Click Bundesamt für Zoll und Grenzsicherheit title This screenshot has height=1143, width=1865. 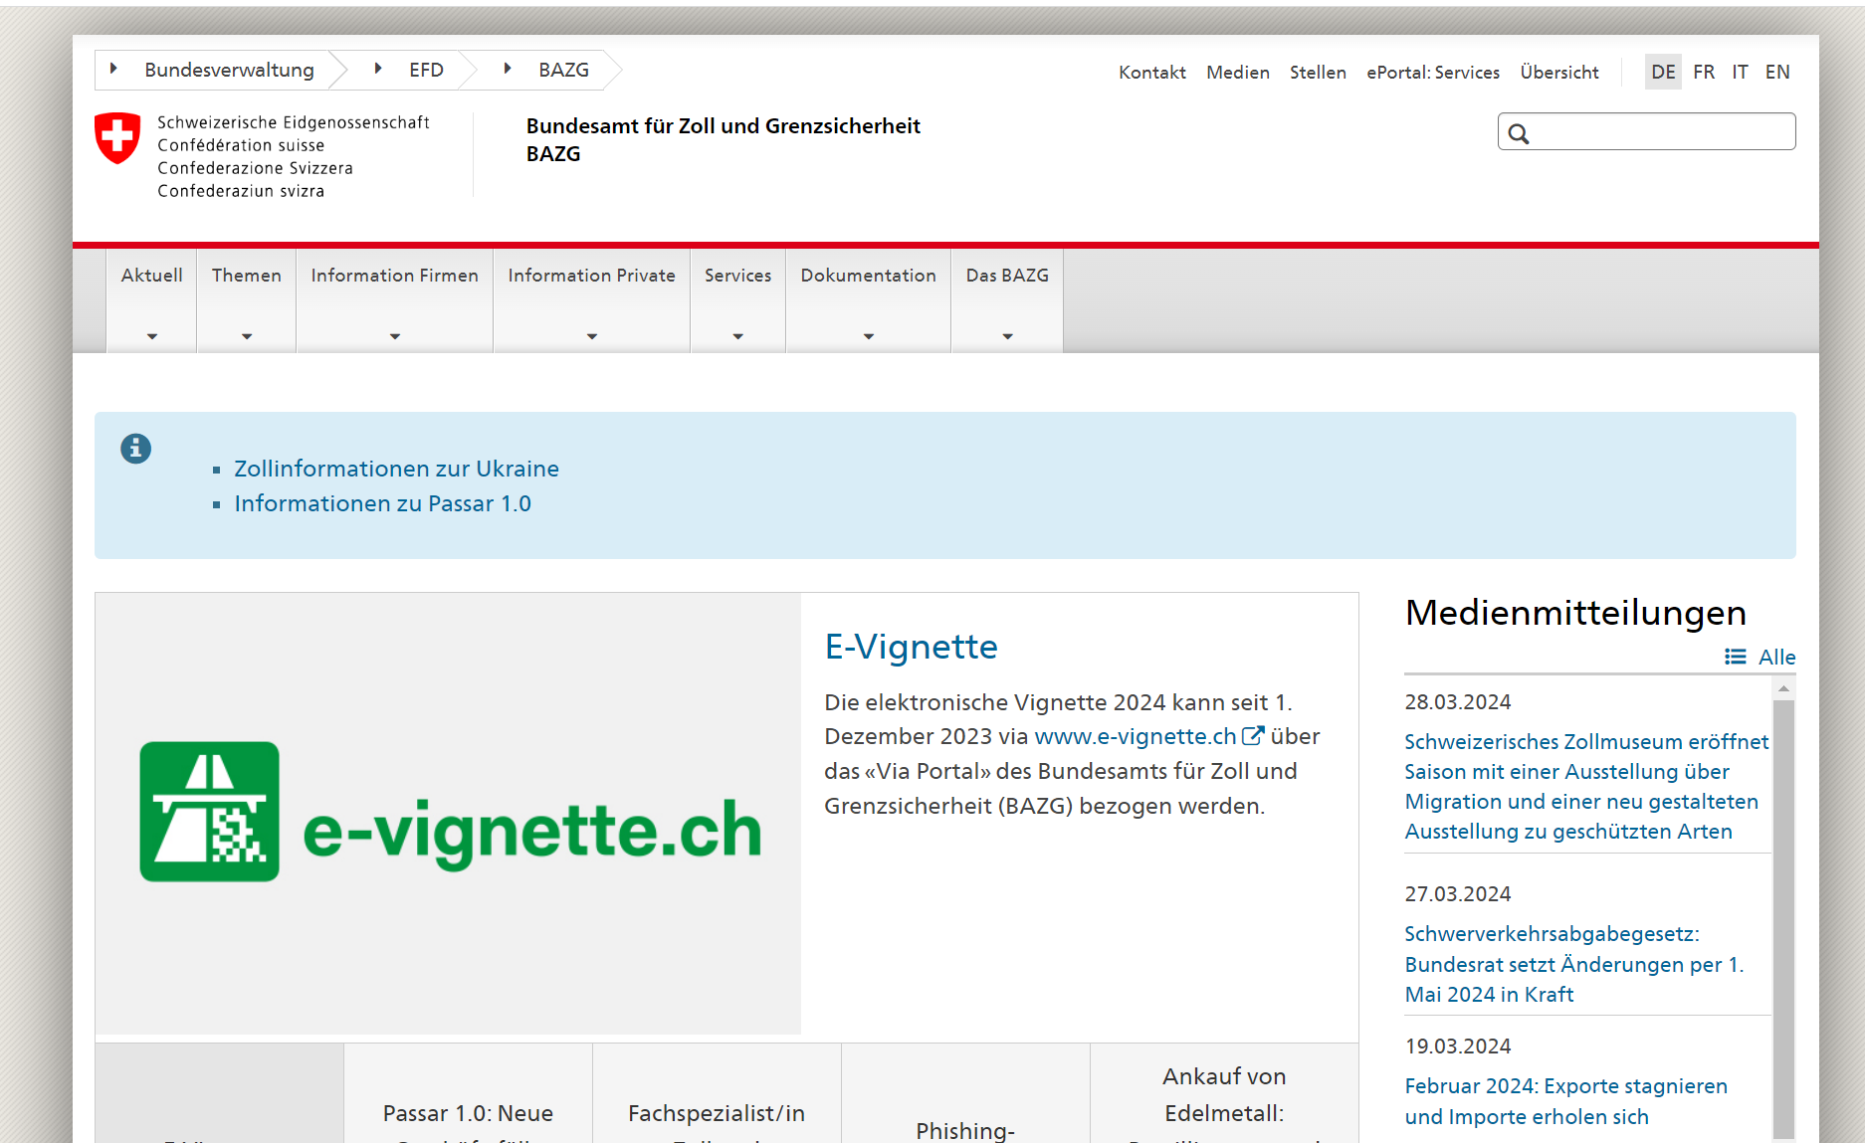724,139
